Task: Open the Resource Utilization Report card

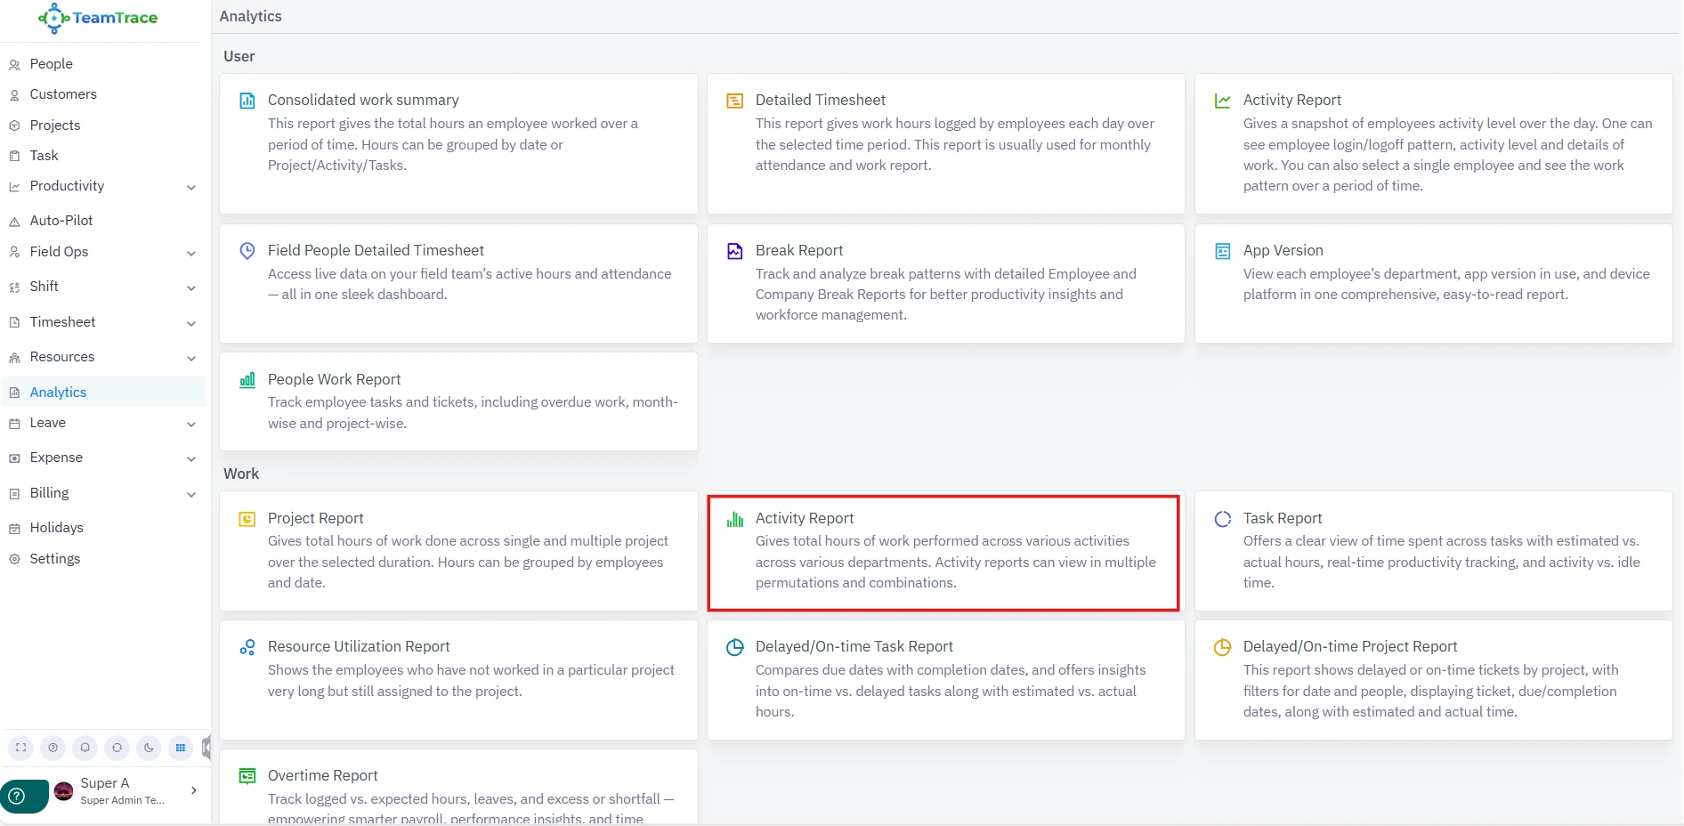Action: 359,647
